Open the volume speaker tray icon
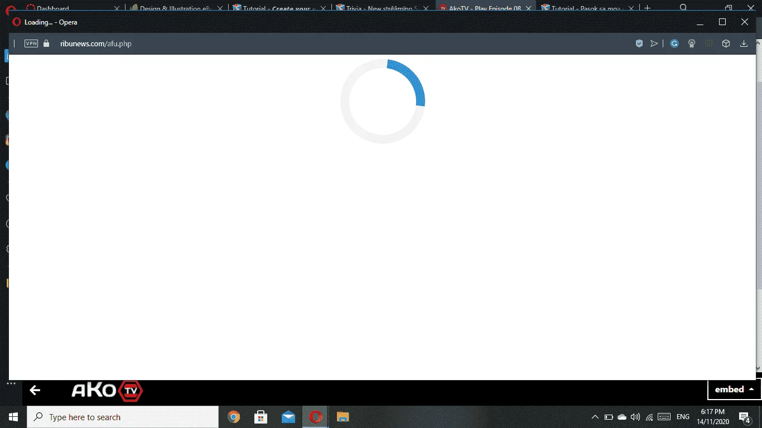Screen dimensions: 762x428 point(635,417)
